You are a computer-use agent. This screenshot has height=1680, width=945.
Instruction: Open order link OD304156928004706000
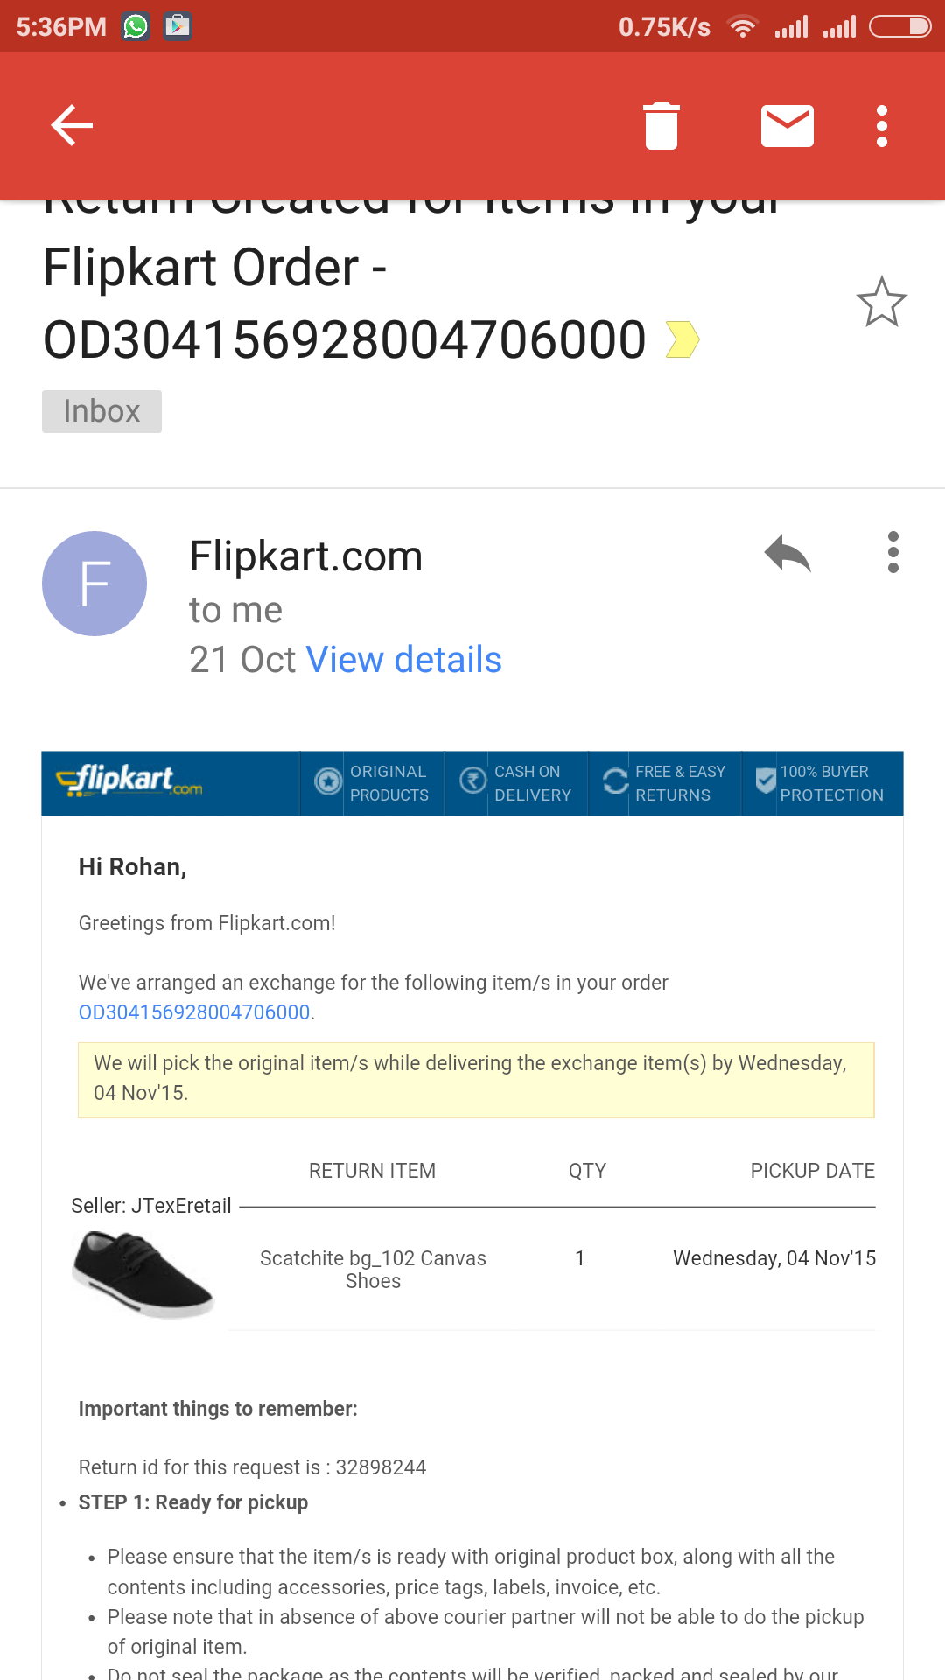(x=192, y=1012)
